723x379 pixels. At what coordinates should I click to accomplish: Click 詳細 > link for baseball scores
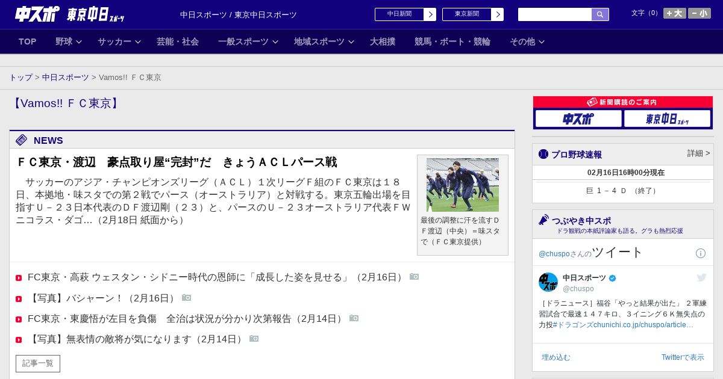coord(699,153)
